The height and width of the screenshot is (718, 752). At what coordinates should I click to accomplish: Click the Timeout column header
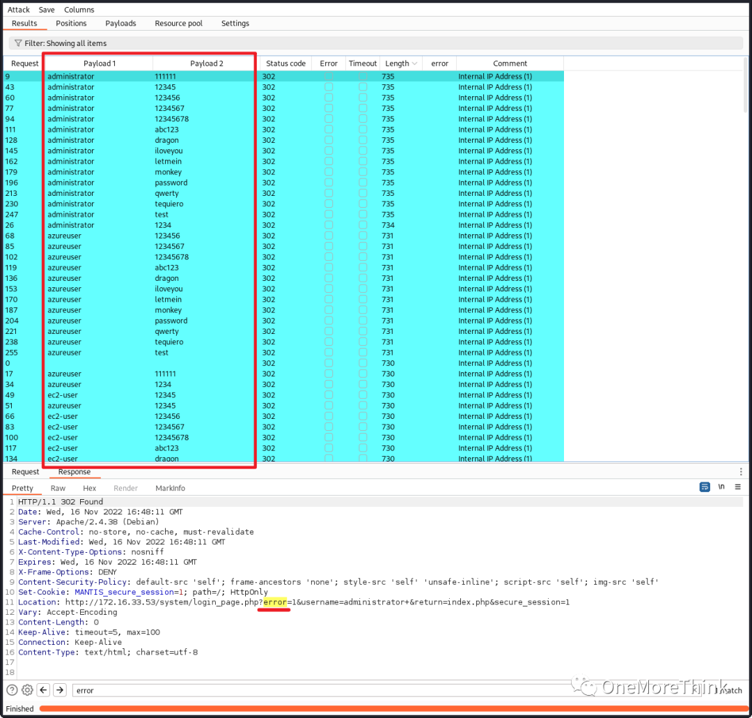click(x=363, y=63)
